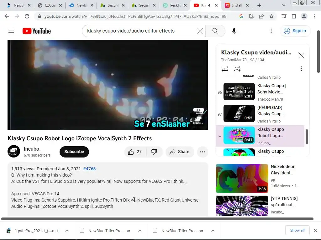This screenshot has height=240, width=321.
Task: Click the magnifier search button
Action: pyautogui.click(x=215, y=31)
